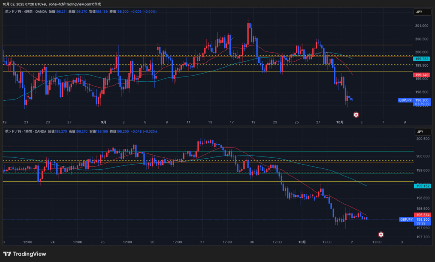Open the JPY currency selector on lower chart
Screen dimensions: 435x262
coord(420,132)
